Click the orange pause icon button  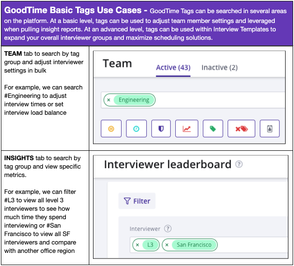click(x=111, y=129)
